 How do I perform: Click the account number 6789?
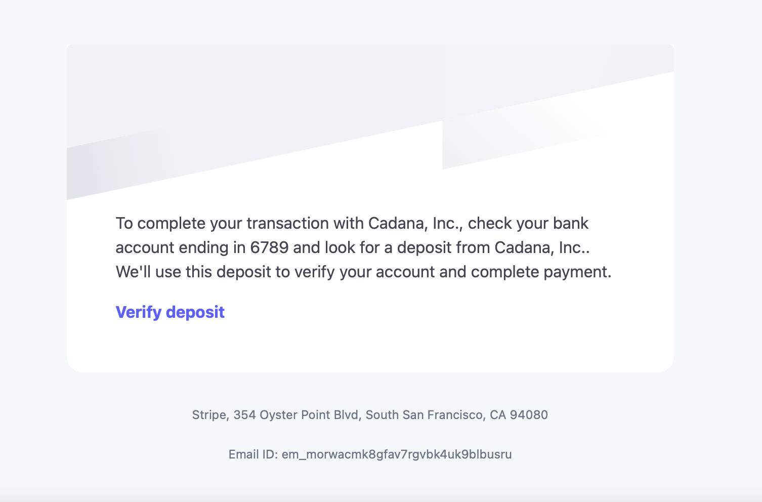pos(269,247)
